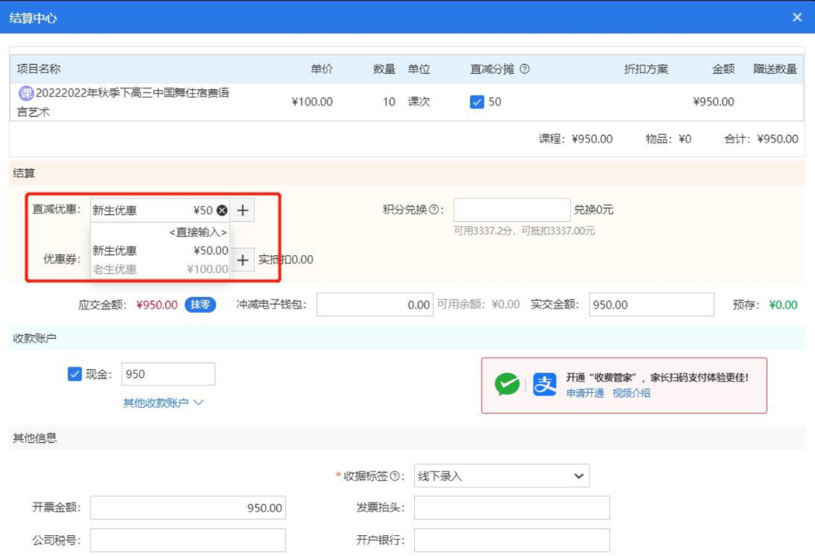The width and height of the screenshot is (815, 556).
Task: Click the 申请开通 link
Action: point(585,393)
